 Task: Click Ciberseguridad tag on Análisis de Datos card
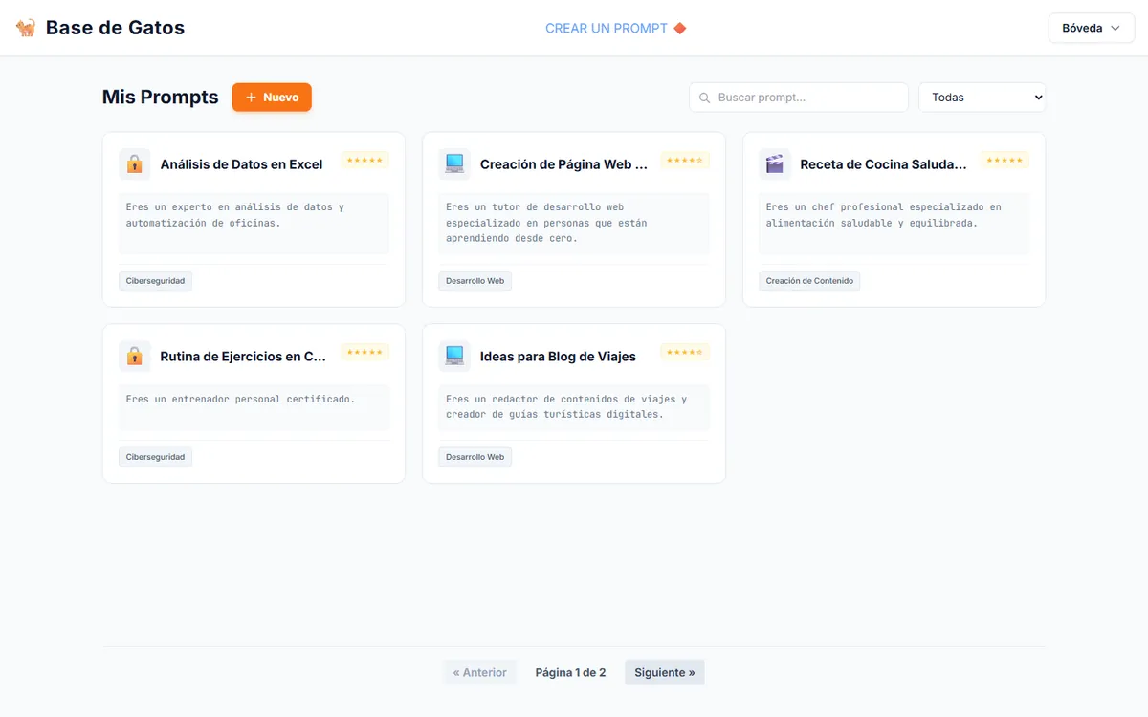[155, 281]
